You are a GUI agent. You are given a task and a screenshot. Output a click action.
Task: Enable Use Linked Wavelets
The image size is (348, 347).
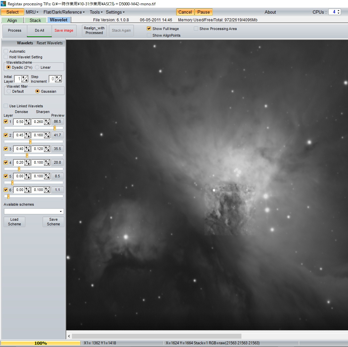tap(6, 106)
